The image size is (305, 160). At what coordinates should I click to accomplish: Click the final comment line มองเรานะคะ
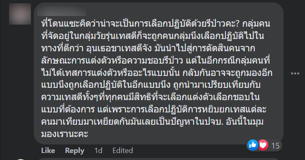65,134
